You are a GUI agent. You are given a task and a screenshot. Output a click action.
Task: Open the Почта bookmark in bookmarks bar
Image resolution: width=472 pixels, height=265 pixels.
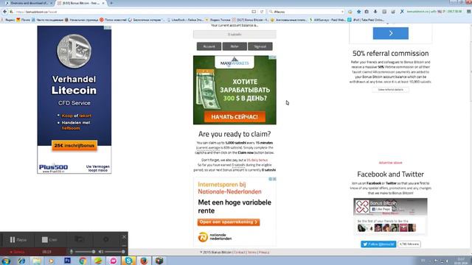[24, 20]
